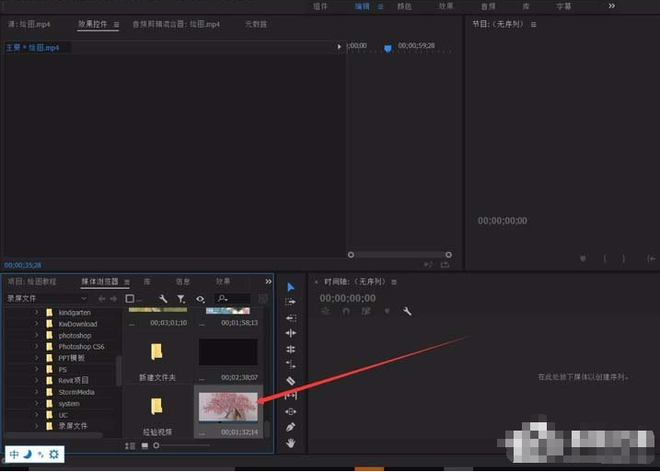Pick the Razor tool
Viewport: 660px width, 472px height.
(290, 380)
